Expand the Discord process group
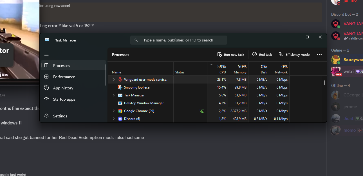This screenshot has height=176, width=363. [x=114, y=119]
